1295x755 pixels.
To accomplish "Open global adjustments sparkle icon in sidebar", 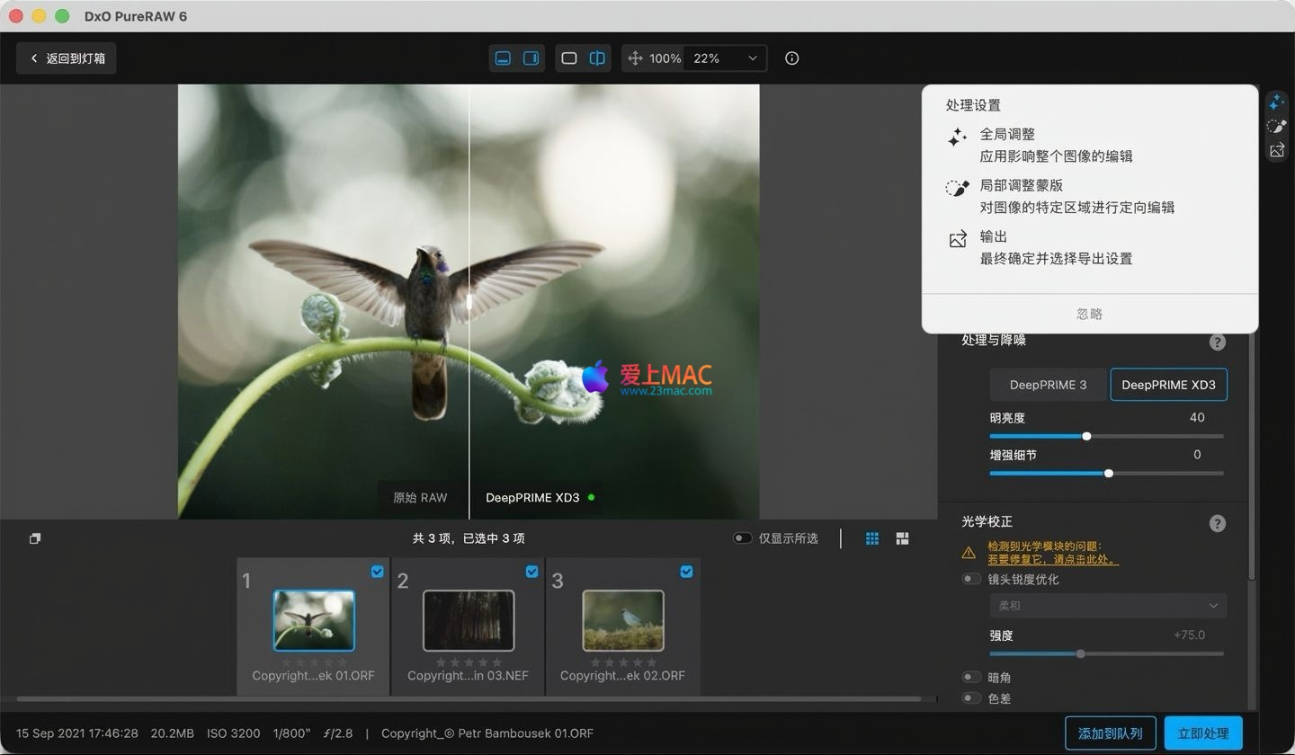I will [1276, 102].
